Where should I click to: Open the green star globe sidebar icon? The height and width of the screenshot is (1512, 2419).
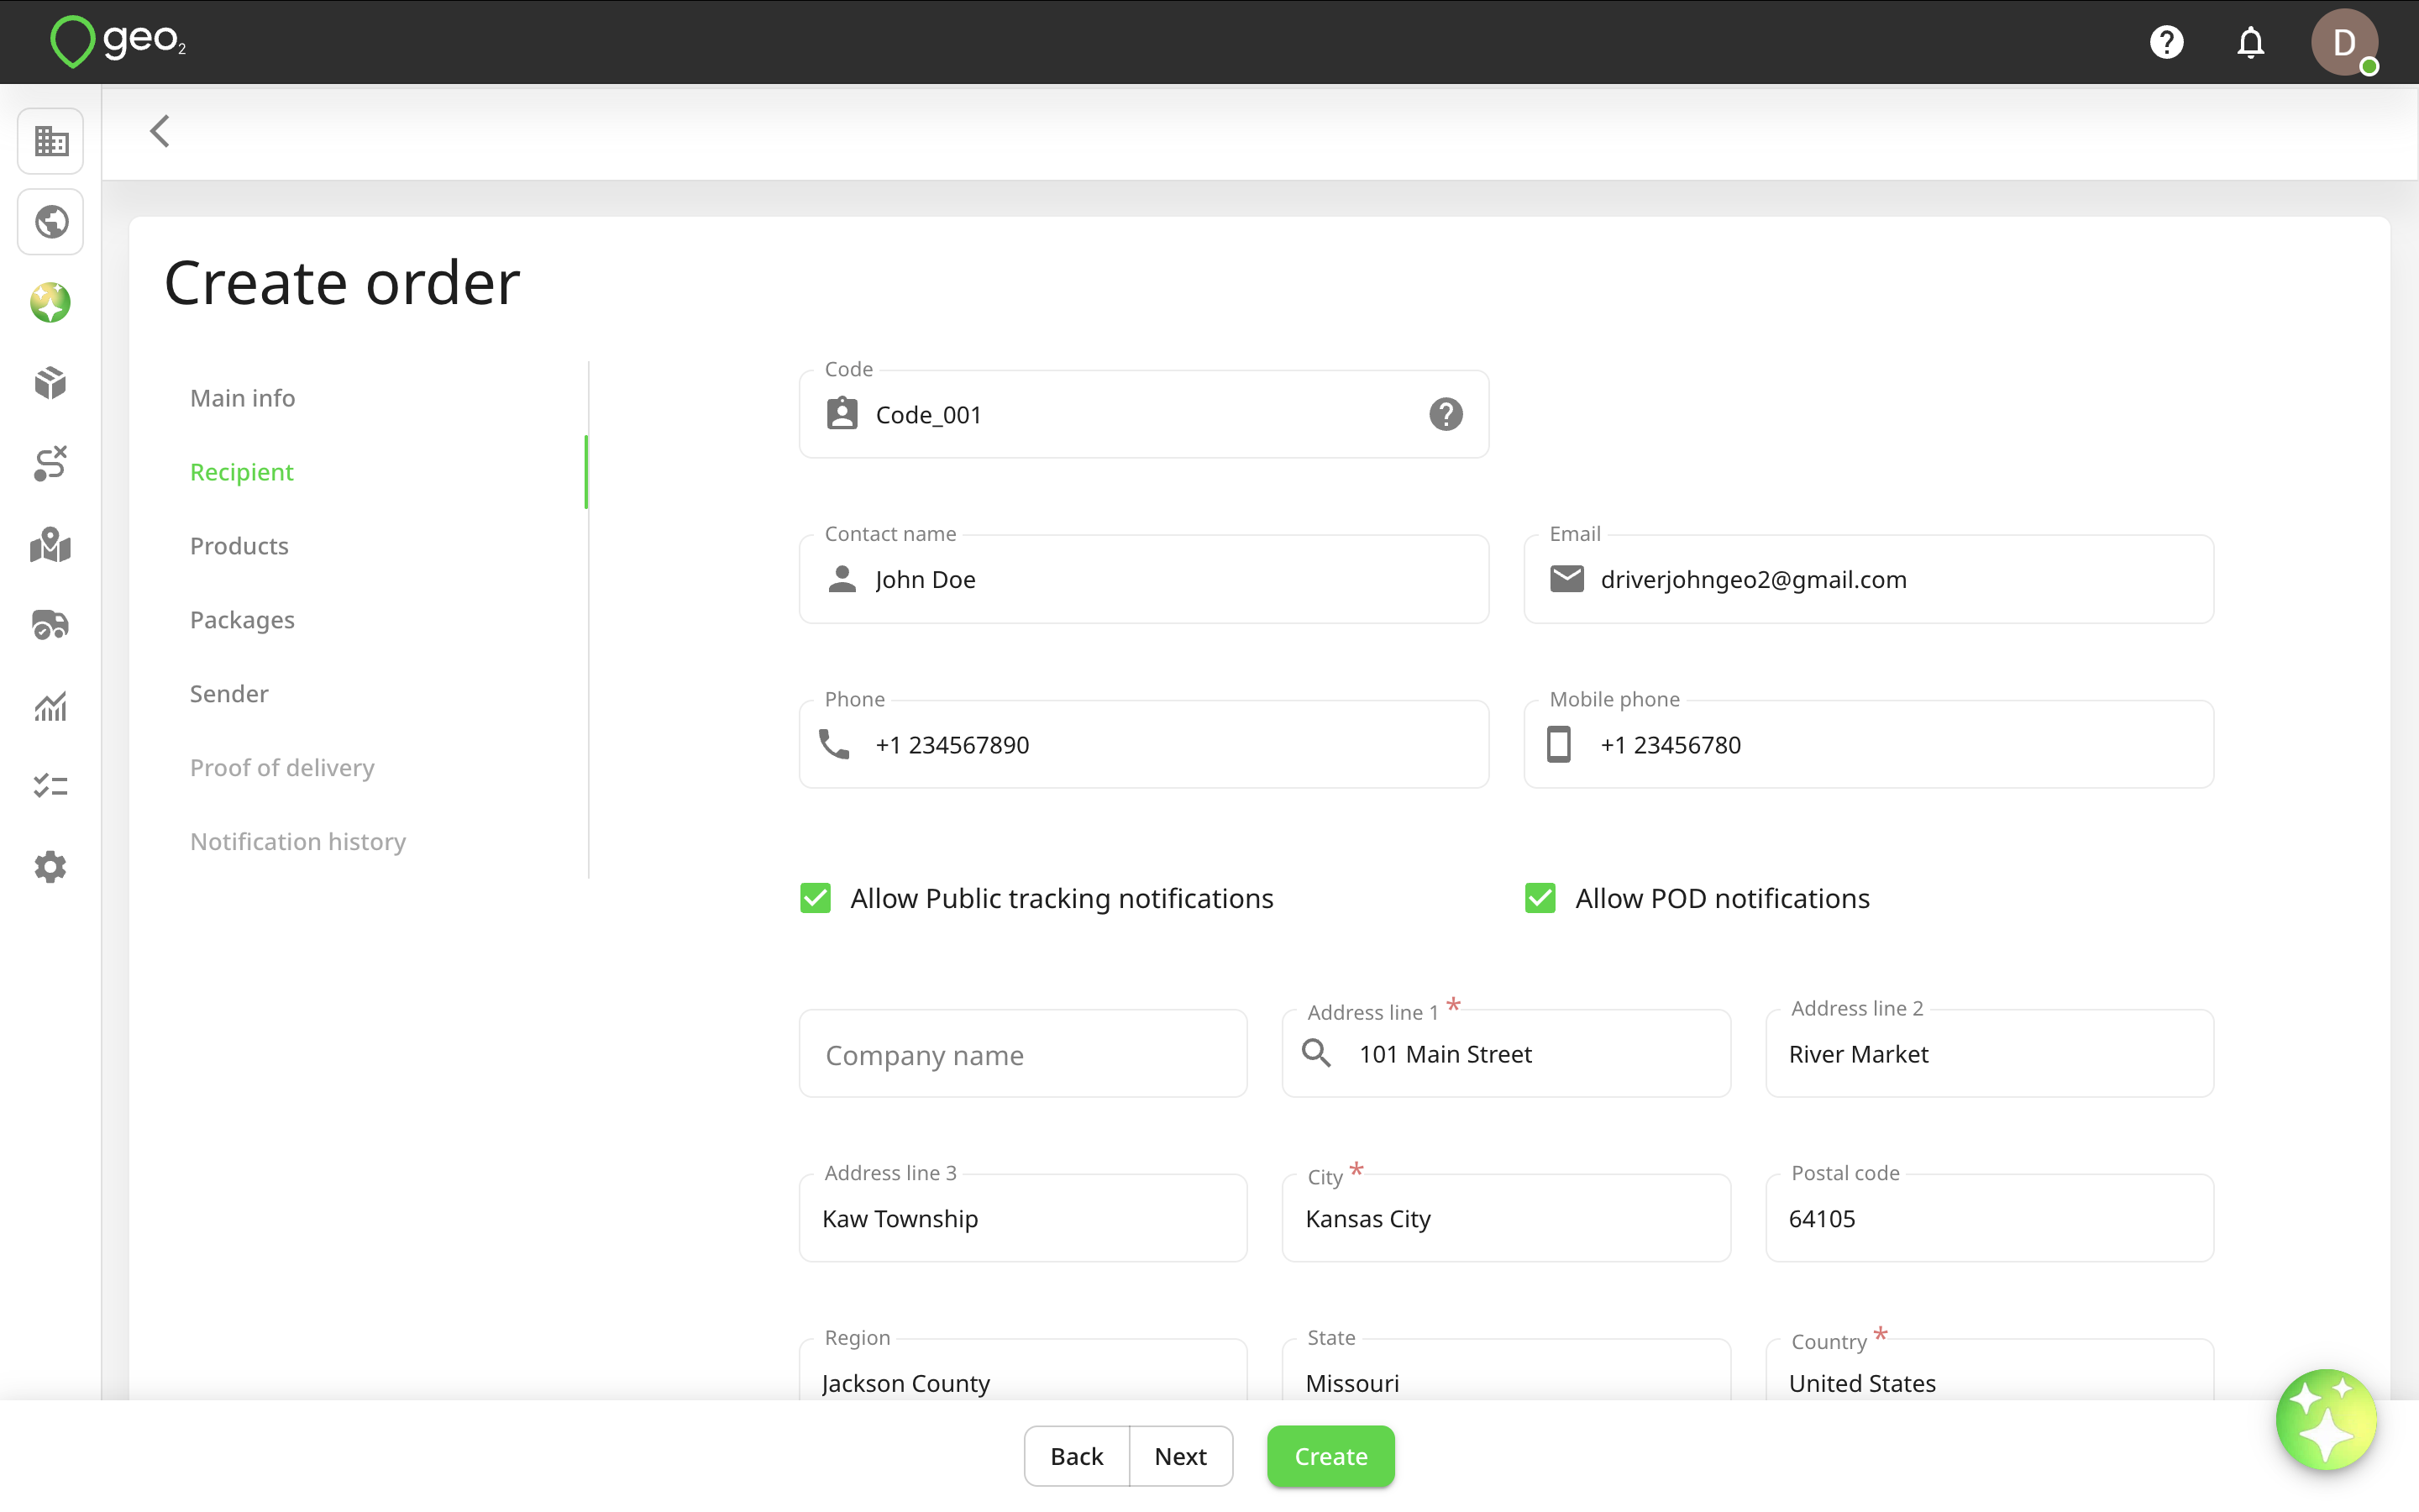[51, 302]
